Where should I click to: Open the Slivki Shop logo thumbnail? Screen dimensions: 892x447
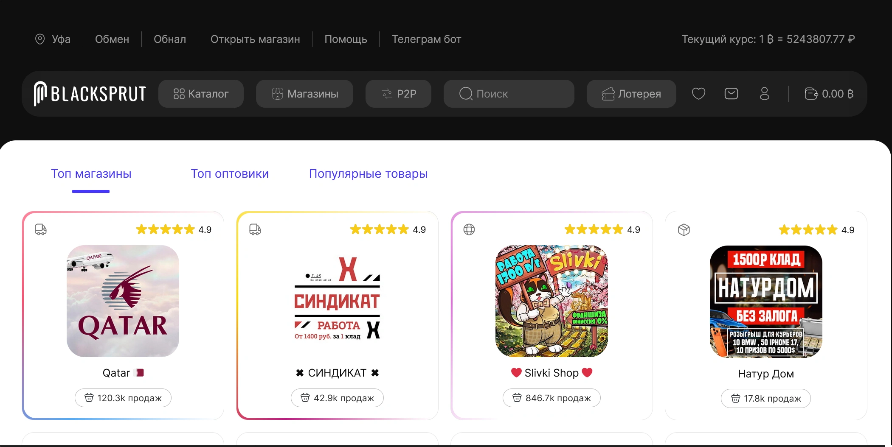552,301
